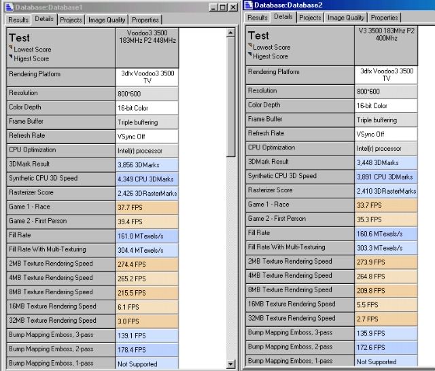Open the Image Quality tab in Database1
Viewport: 435px width, 371px height.
pyautogui.click(x=107, y=20)
